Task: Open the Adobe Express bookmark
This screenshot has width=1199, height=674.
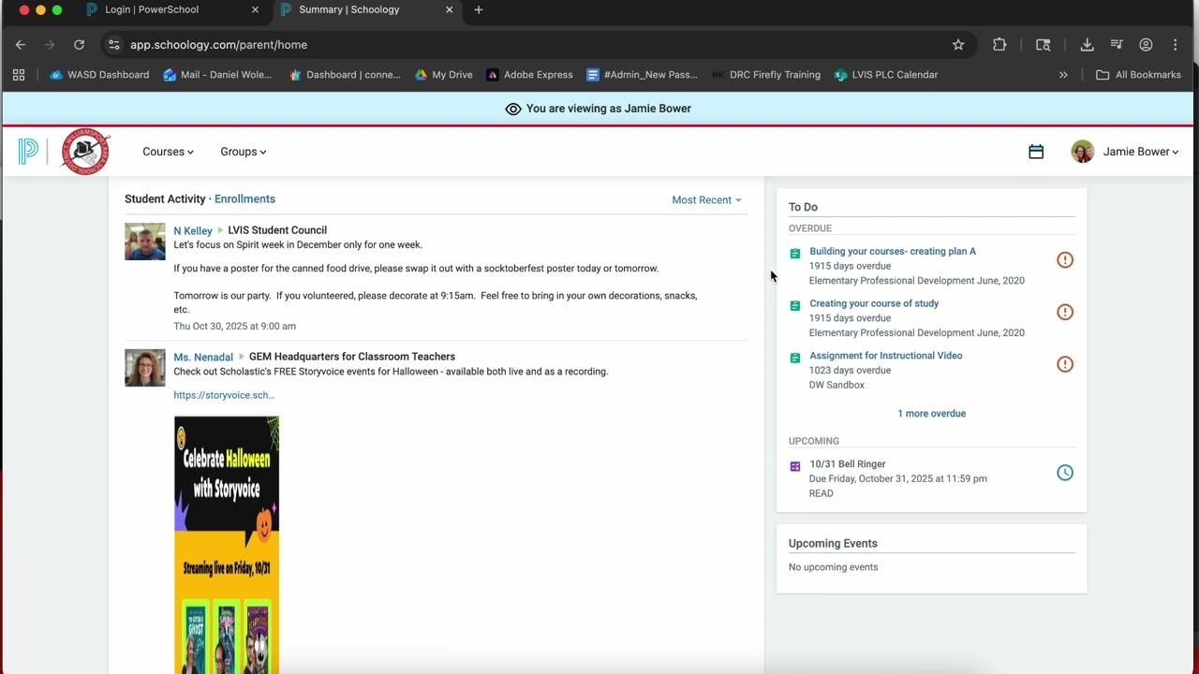Action: click(529, 75)
